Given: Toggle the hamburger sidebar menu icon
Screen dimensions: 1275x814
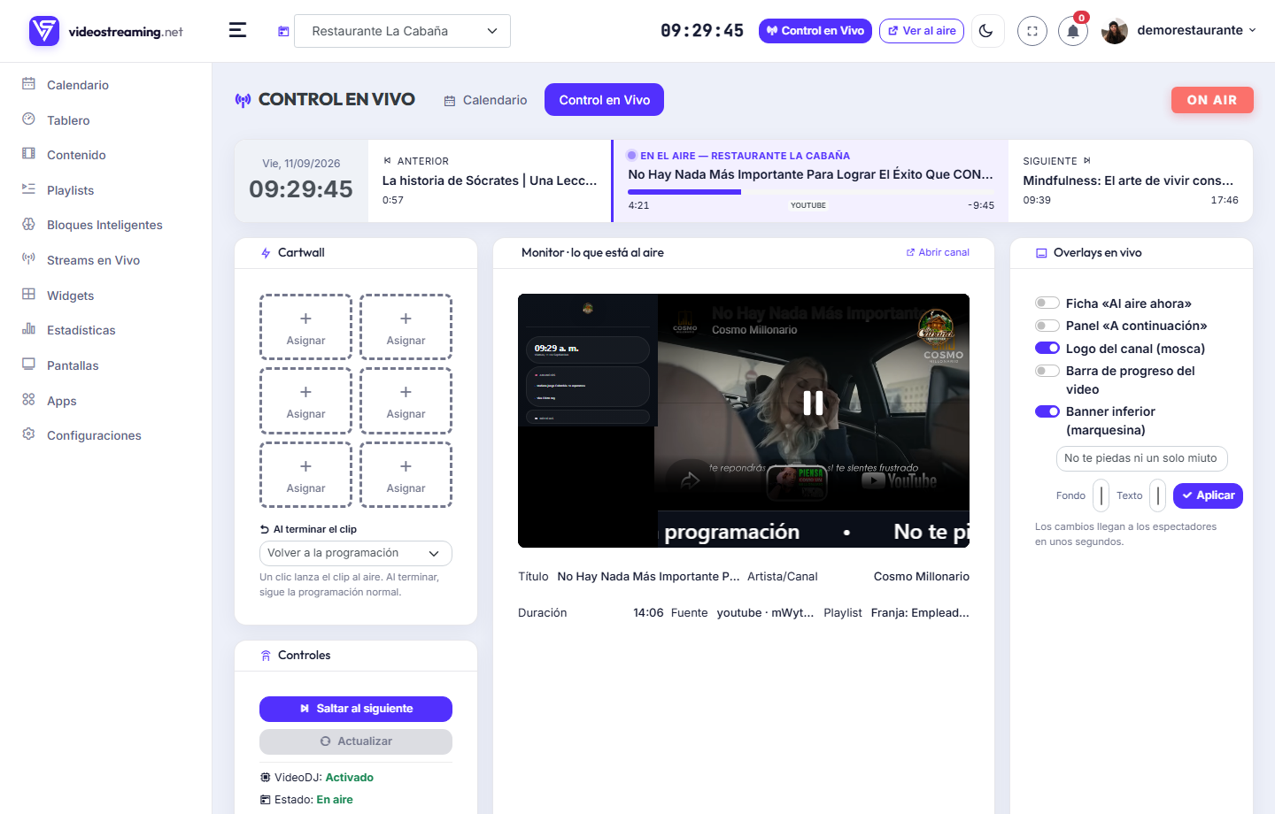Looking at the screenshot, I should tap(237, 30).
